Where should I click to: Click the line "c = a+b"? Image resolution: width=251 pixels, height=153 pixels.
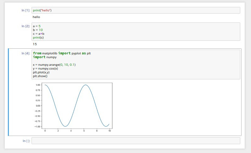tap(39, 34)
